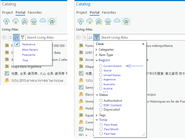Collapse Time filter section
This screenshot has width=185, height=139.
coord(97,120)
